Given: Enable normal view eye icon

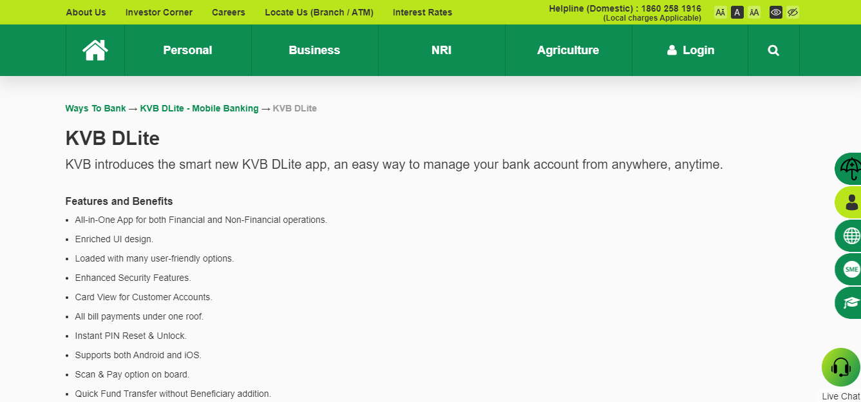Looking at the screenshot, I should (x=776, y=12).
